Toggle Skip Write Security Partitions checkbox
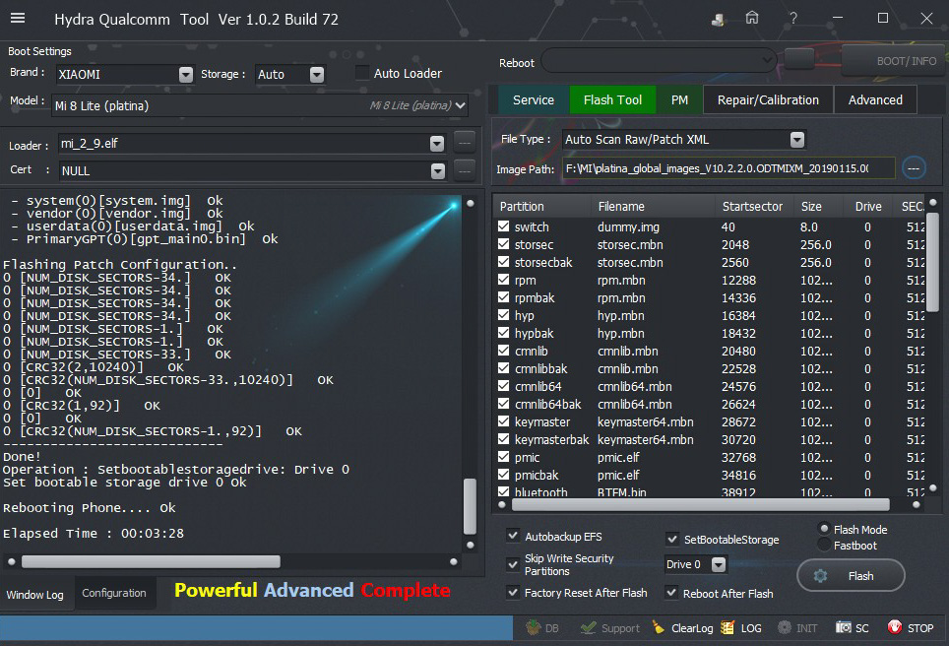Screen dimensions: 949x646 513,564
